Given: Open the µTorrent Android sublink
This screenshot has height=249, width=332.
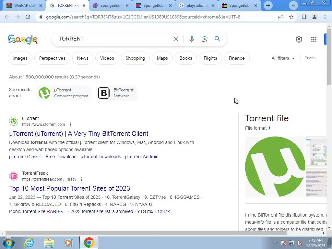Looking at the screenshot, I should click(x=142, y=157).
